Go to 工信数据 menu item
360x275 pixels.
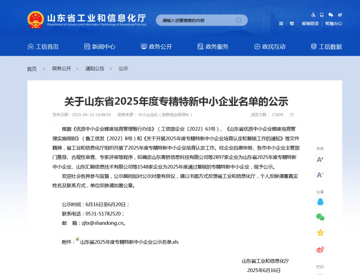coord(326,47)
